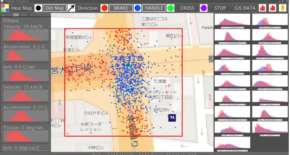Open the Output tab
The image size is (290, 155).
tap(24, 15)
